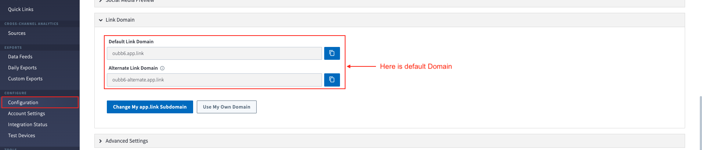702x150 pixels.
Task: Click the Default Link Domain text field
Action: (214, 53)
